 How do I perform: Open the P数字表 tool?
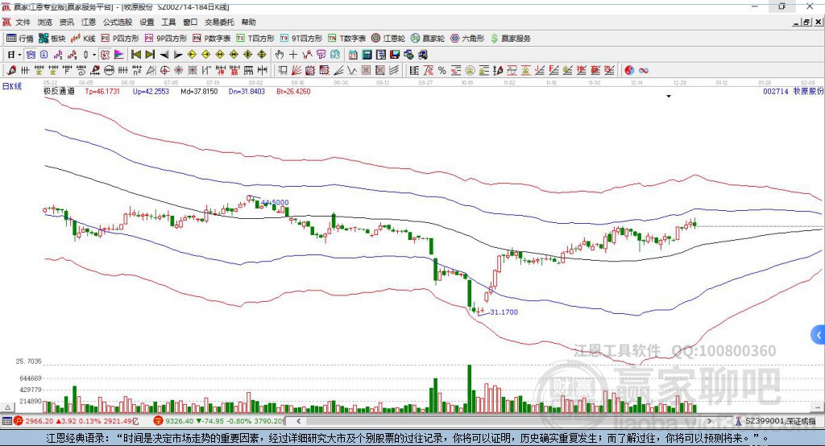[x=212, y=39]
